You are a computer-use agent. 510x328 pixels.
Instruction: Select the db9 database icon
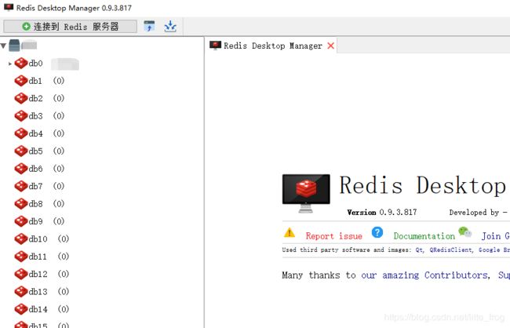coord(21,221)
